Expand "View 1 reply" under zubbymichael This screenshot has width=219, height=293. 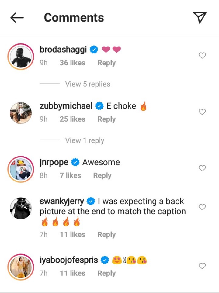tap(85, 140)
